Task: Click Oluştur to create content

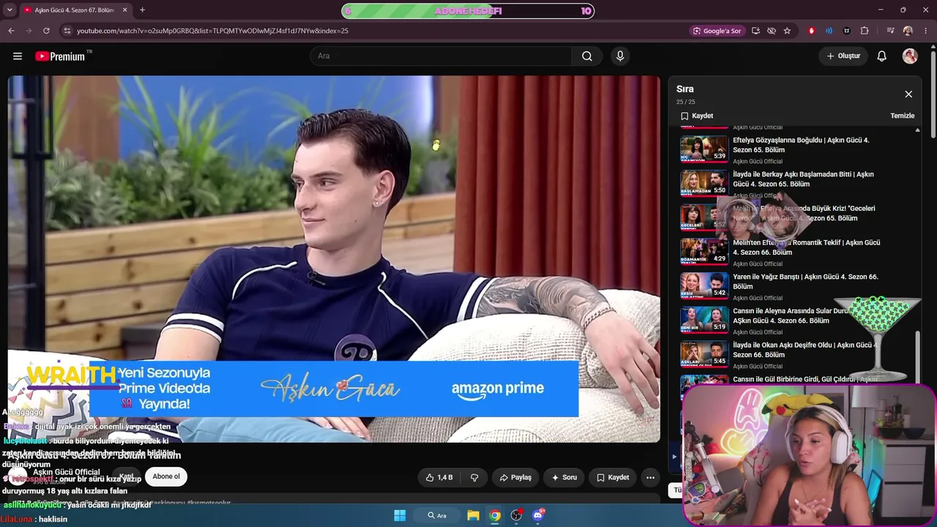Action: coord(843,56)
